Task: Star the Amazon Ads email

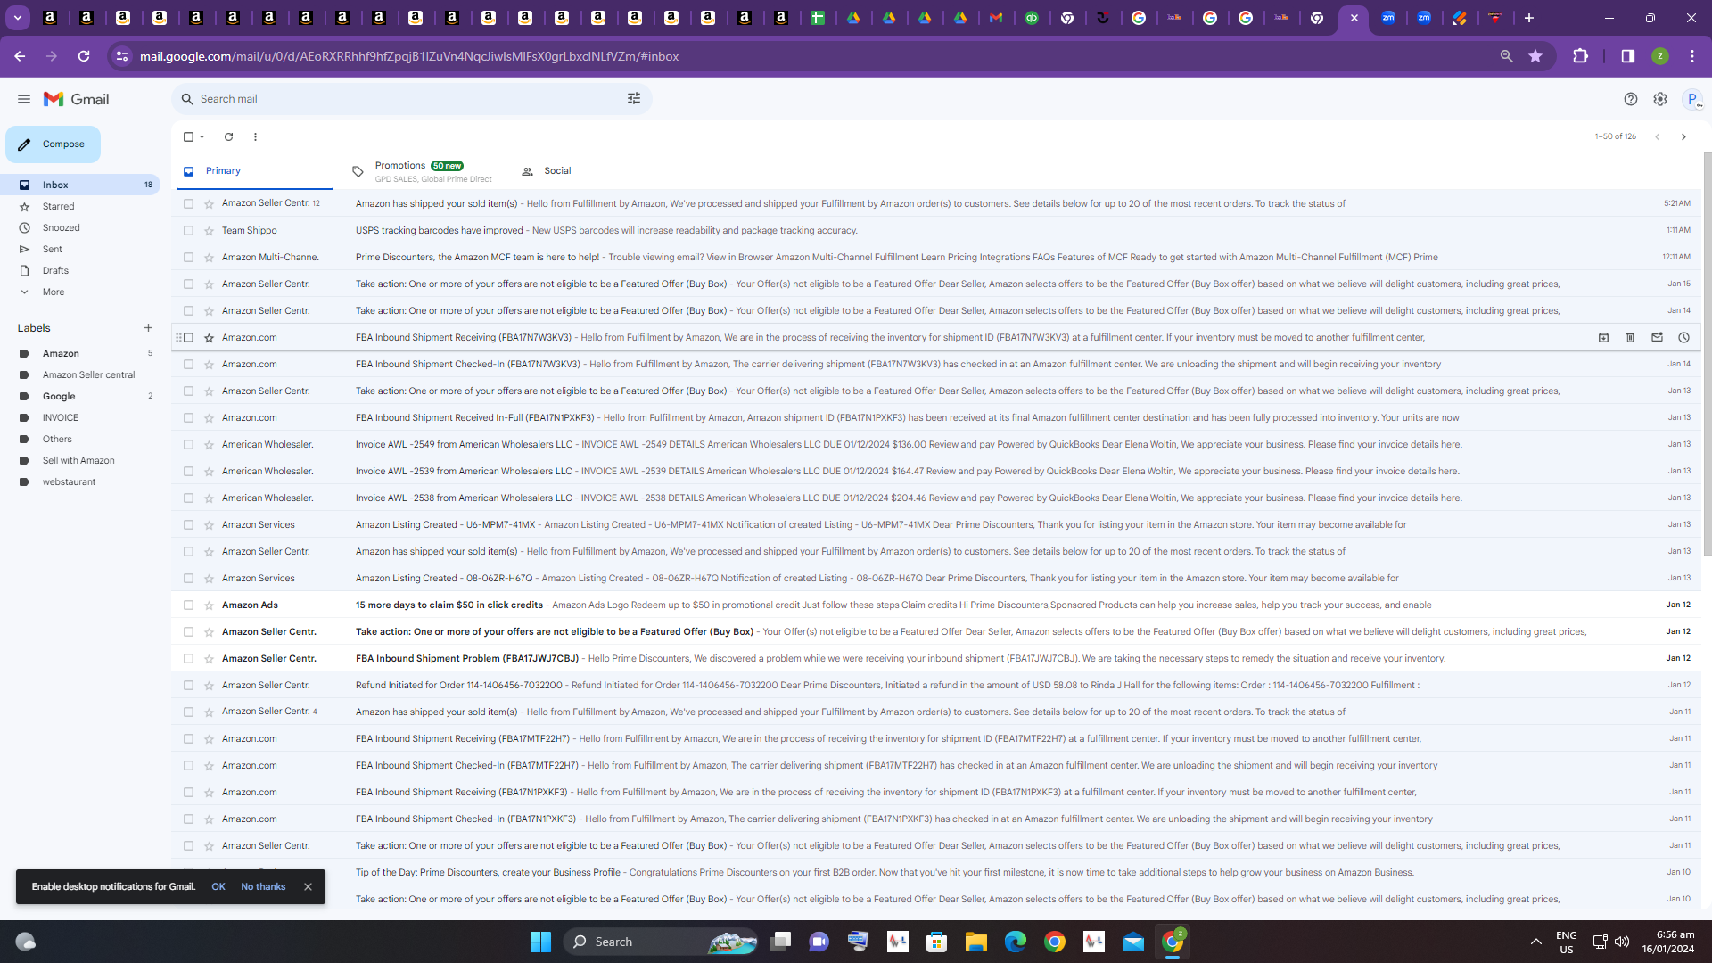Action: tap(209, 605)
